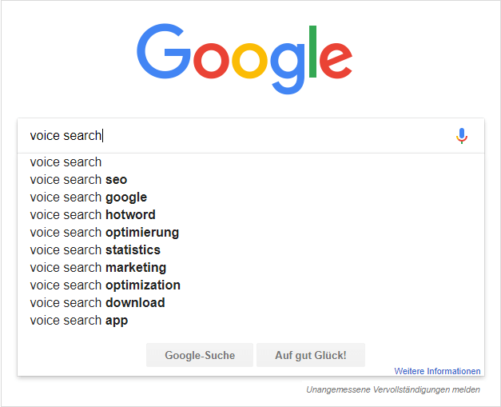Click the bold word "seo" in suggestions
501x407 pixels.
117,180
